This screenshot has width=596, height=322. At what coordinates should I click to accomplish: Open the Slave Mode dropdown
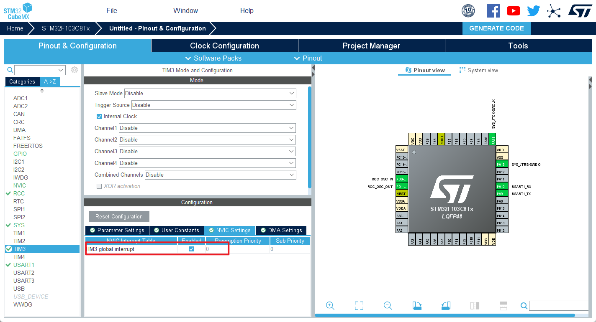292,93
